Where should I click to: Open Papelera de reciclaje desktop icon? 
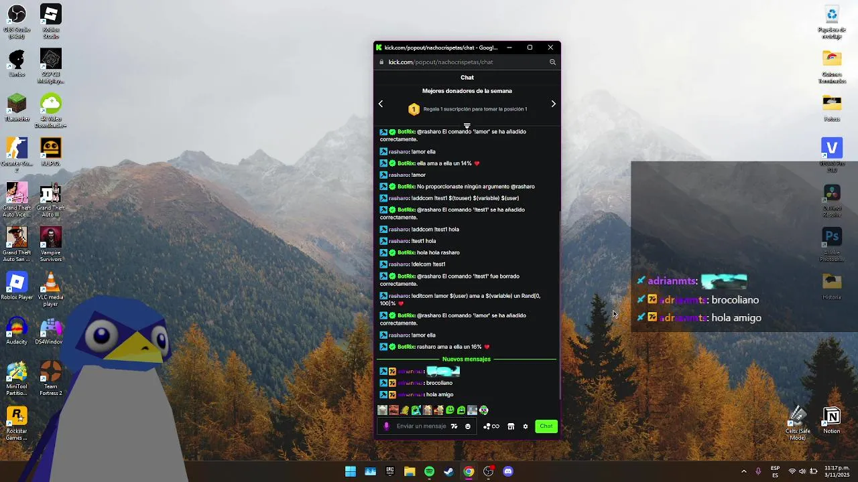click(x=832, y=21)
